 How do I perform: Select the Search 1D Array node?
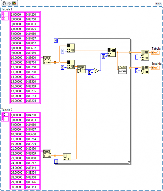coord(81,69)
